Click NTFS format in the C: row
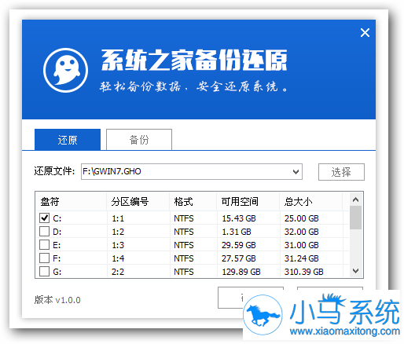 point(184,218)
